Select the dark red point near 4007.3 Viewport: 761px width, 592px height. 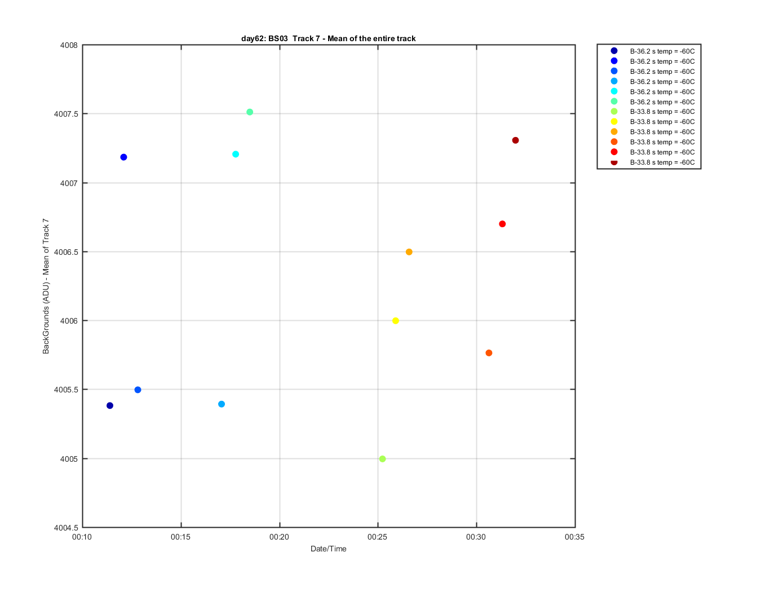(x=515, y=140)
